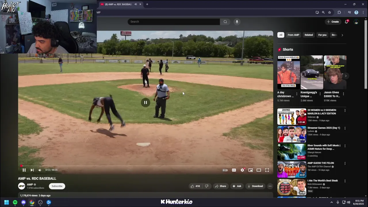The height and width of the screenshot is (207, 368).
Task: Toggle the autoplay switch in the player
Action: tap(225, 170)
